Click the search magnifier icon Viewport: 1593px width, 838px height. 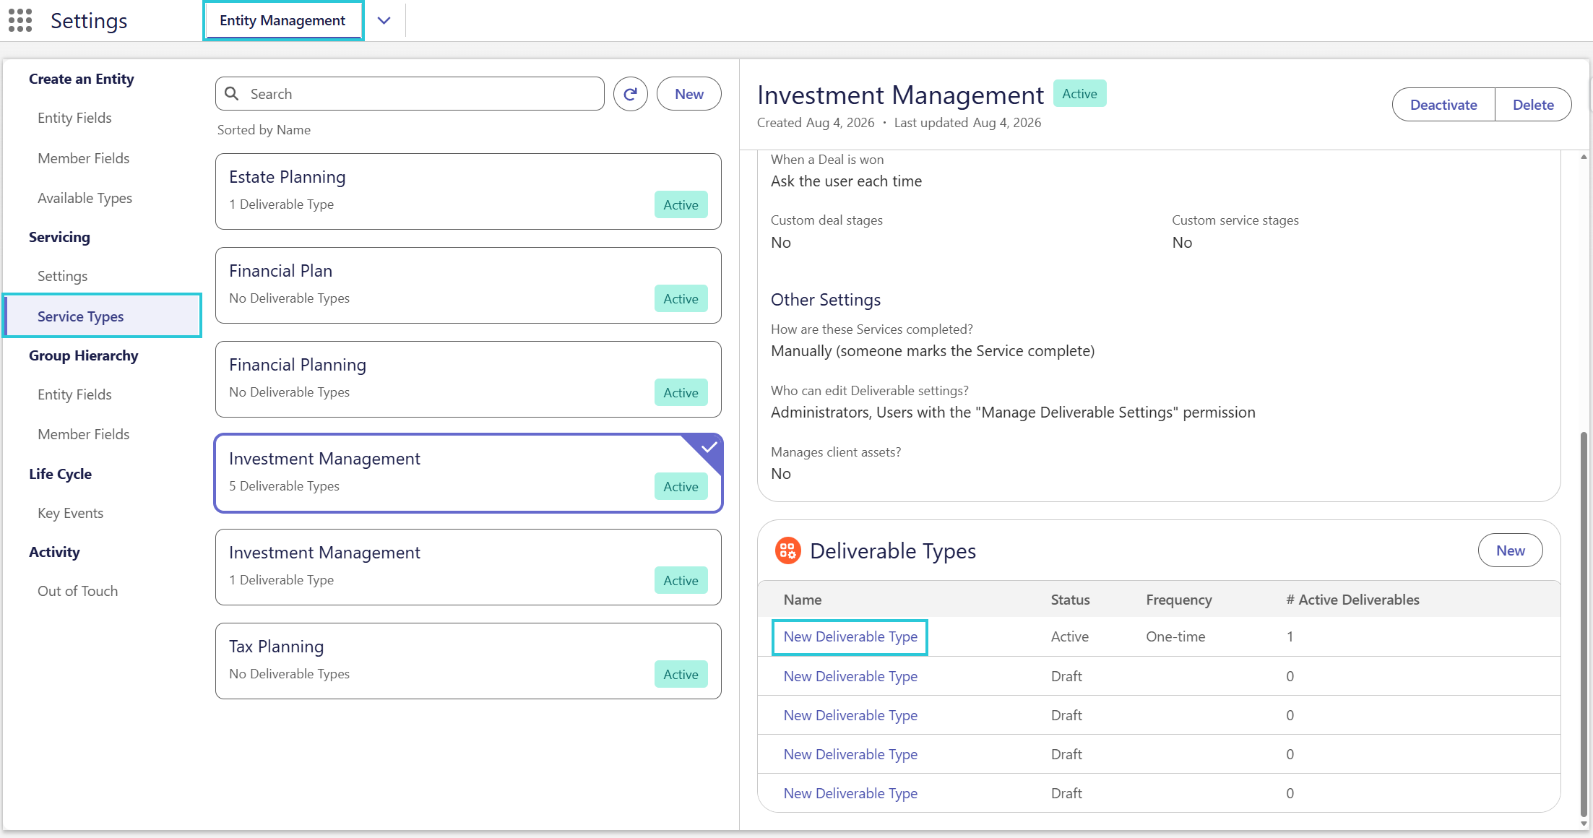(232, 94)
